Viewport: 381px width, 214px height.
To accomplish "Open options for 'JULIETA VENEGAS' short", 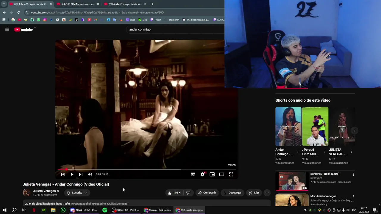I will click(x=352, y=151).
